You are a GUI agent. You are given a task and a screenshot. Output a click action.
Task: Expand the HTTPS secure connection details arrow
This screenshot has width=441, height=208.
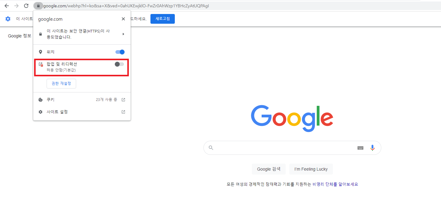click(x=123, y=34)
